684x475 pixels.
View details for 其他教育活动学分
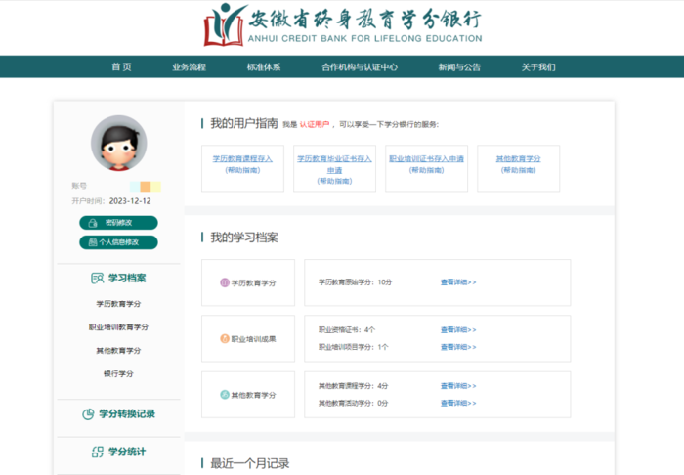(x=458, y=403)
